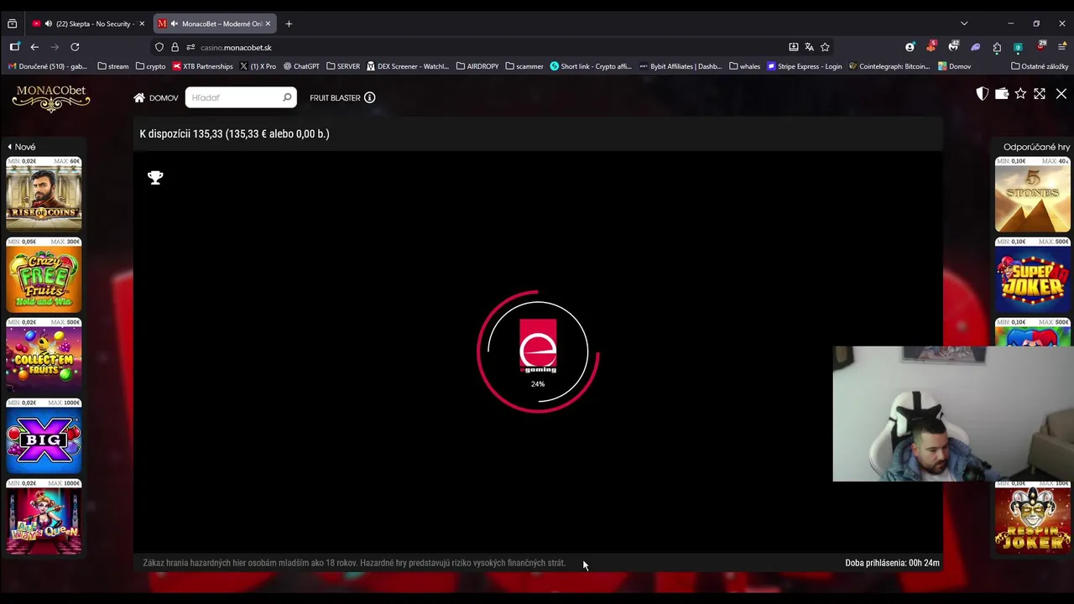This screenshot has height=604, width=1074.
Task: Open Super Joker recommended game
Action: click(x=1033, y=274)
